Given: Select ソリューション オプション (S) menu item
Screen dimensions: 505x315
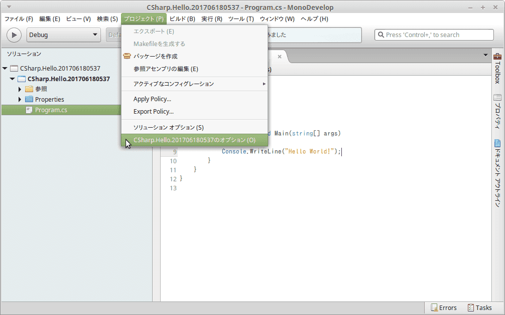Looking at the screenshot, I should tap(195, 127).
